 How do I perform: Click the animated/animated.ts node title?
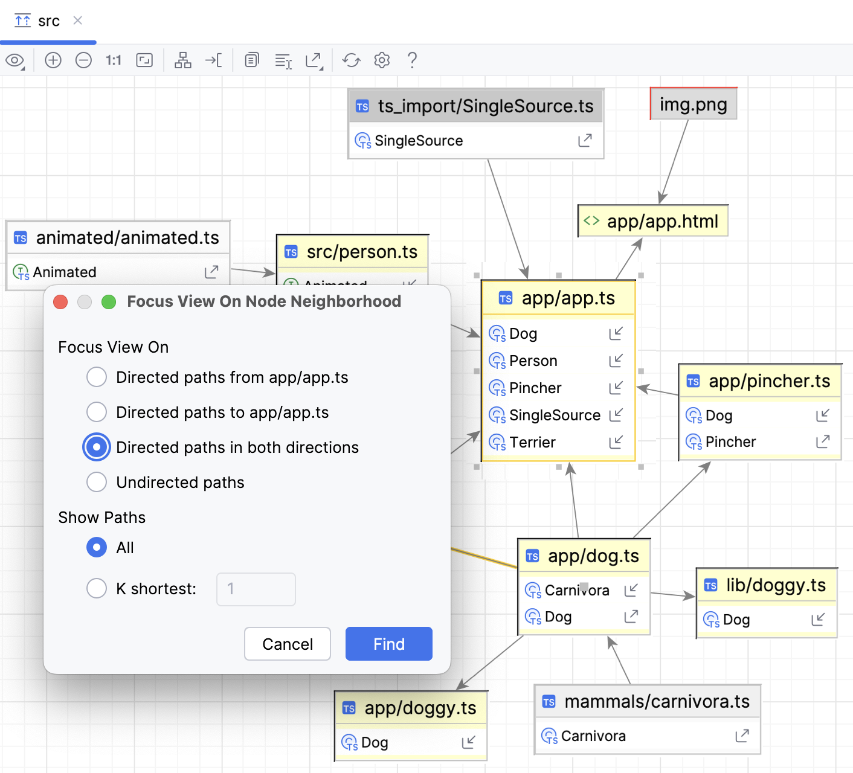[127, 237]
